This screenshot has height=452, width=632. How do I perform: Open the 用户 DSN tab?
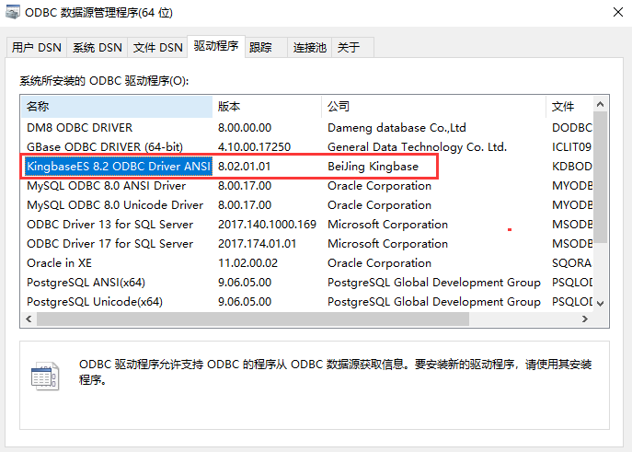coord(36,48)
